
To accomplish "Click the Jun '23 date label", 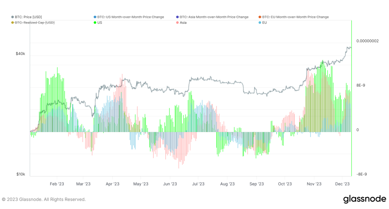I will [170, 184].
